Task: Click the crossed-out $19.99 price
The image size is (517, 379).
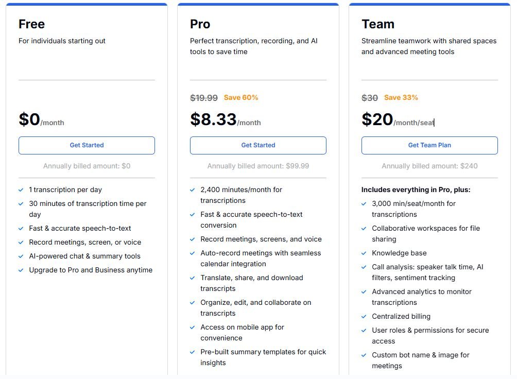Action: click(204, 98)
